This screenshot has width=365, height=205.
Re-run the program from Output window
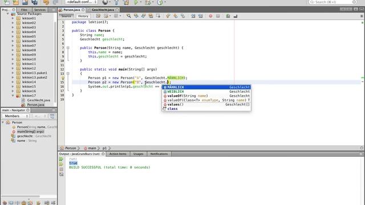tap(61, 159)
